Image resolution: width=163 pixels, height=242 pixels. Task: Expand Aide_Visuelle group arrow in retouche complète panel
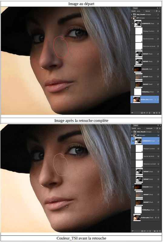tap(132, 132)
